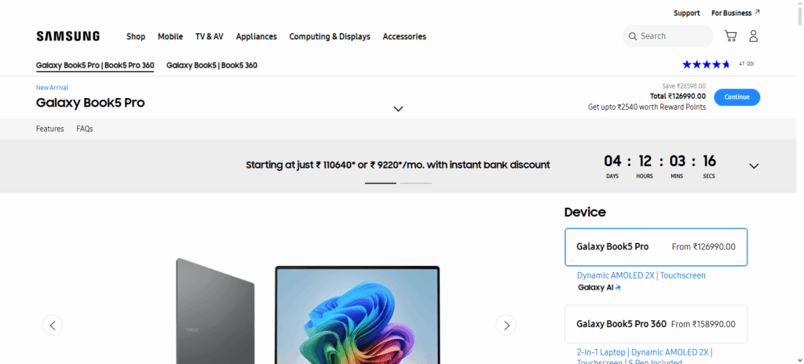
Task: Open the TV & AV menu
Action: (x=209, y=36)
